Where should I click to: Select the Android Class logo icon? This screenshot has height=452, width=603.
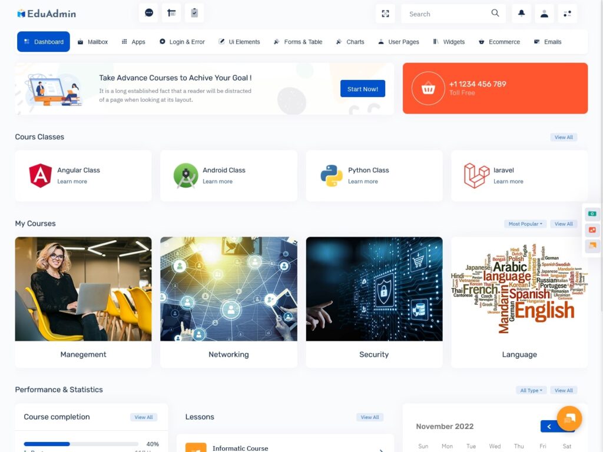coord(185,175)
